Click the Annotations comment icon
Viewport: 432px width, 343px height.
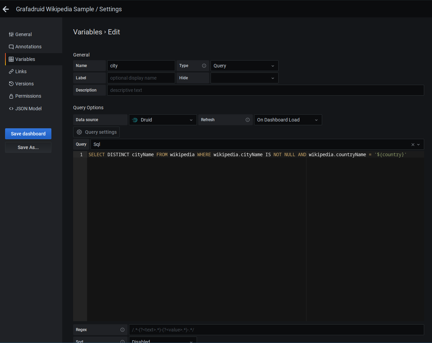[11, 47]
